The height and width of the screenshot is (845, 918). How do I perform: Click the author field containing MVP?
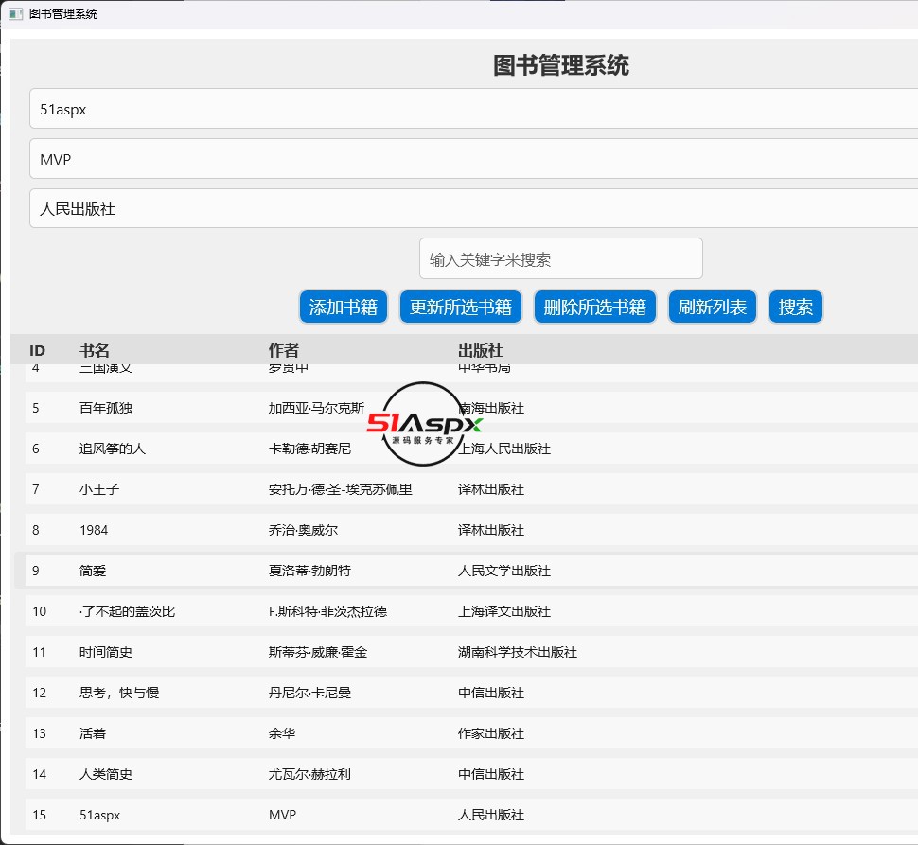[x=473, y=160]
